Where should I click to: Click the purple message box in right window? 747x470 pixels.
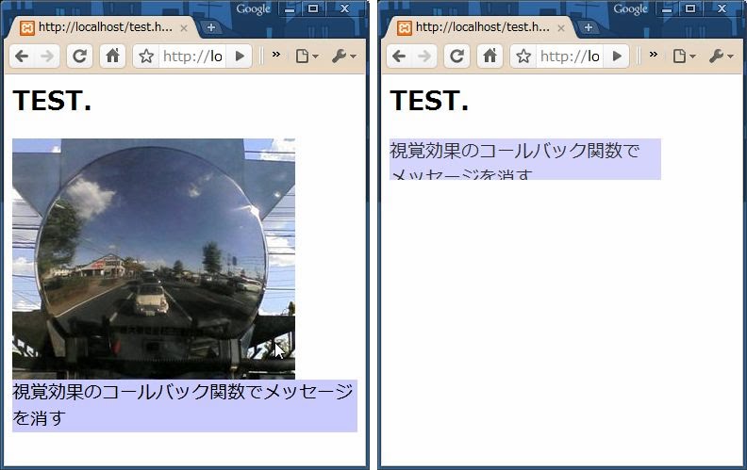click(x=524, y=159)
